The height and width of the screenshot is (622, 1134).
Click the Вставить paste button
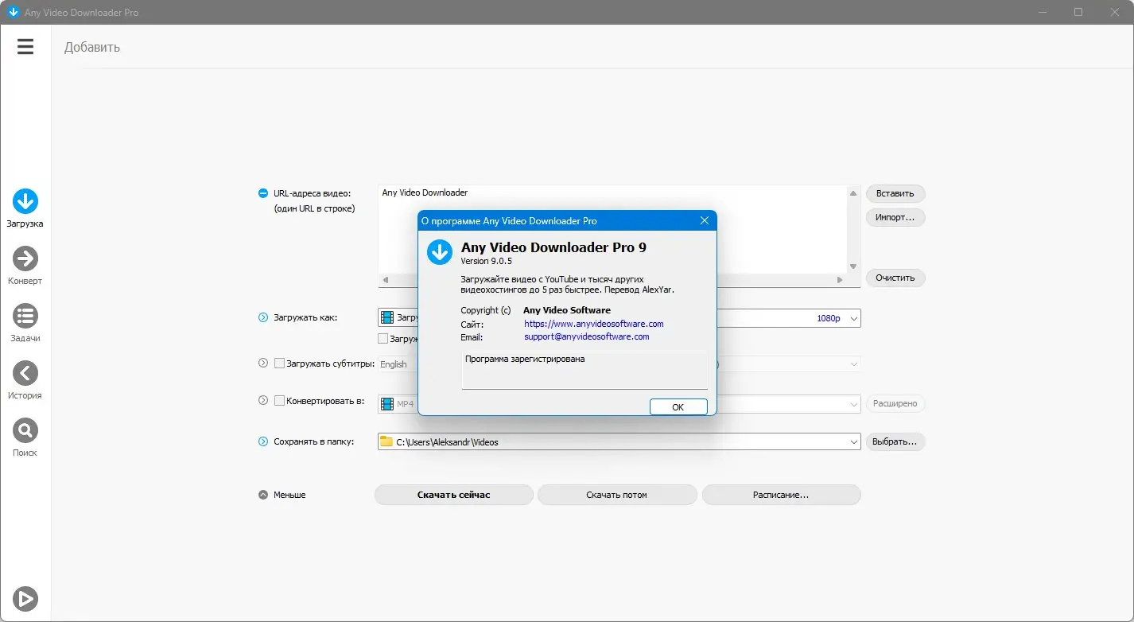point(895,193)
